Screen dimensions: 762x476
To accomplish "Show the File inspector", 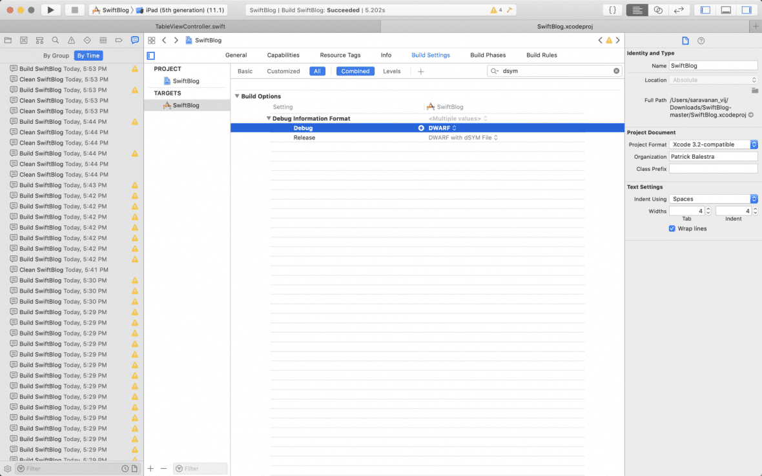I will tap(685, 41).
